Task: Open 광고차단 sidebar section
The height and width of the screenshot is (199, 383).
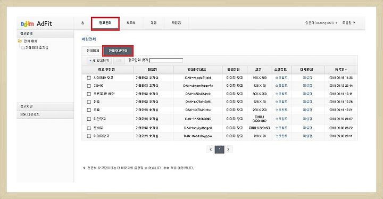Action: [45, 106]
